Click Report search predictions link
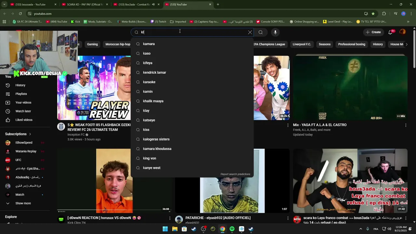Screen dimensions: 416x234 pos(235,174)
